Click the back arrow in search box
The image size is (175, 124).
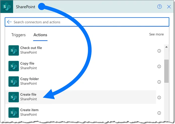(x=9, y=22)
